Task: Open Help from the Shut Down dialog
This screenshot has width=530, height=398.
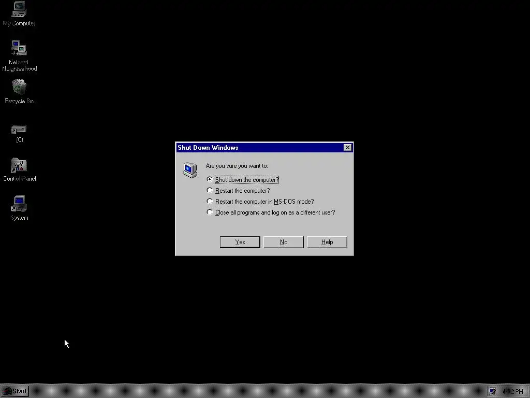Action: tap(327, 242)
